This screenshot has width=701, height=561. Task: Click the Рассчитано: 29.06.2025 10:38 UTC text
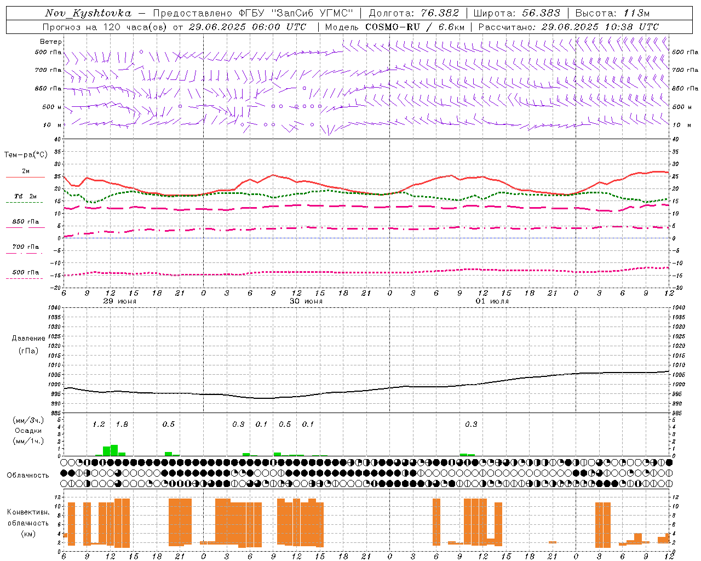point(568,27)
